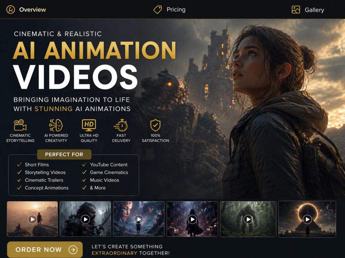Click the Overview person icon
Image resolution: width=345 pixels, height=258 pixels.
pos(11,10)
